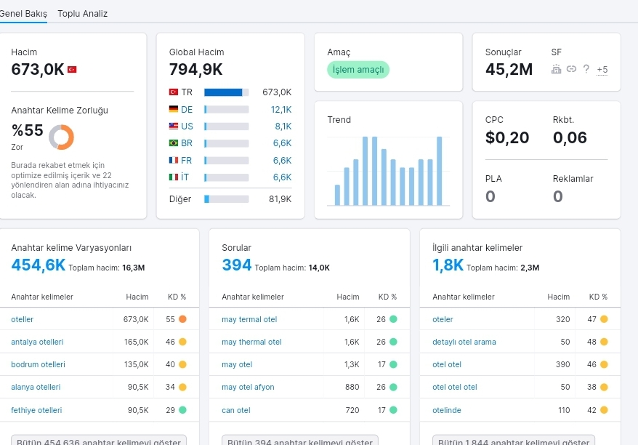Click the 454,6K keyword variations count
Screen dimensions: 638x445
38,265
